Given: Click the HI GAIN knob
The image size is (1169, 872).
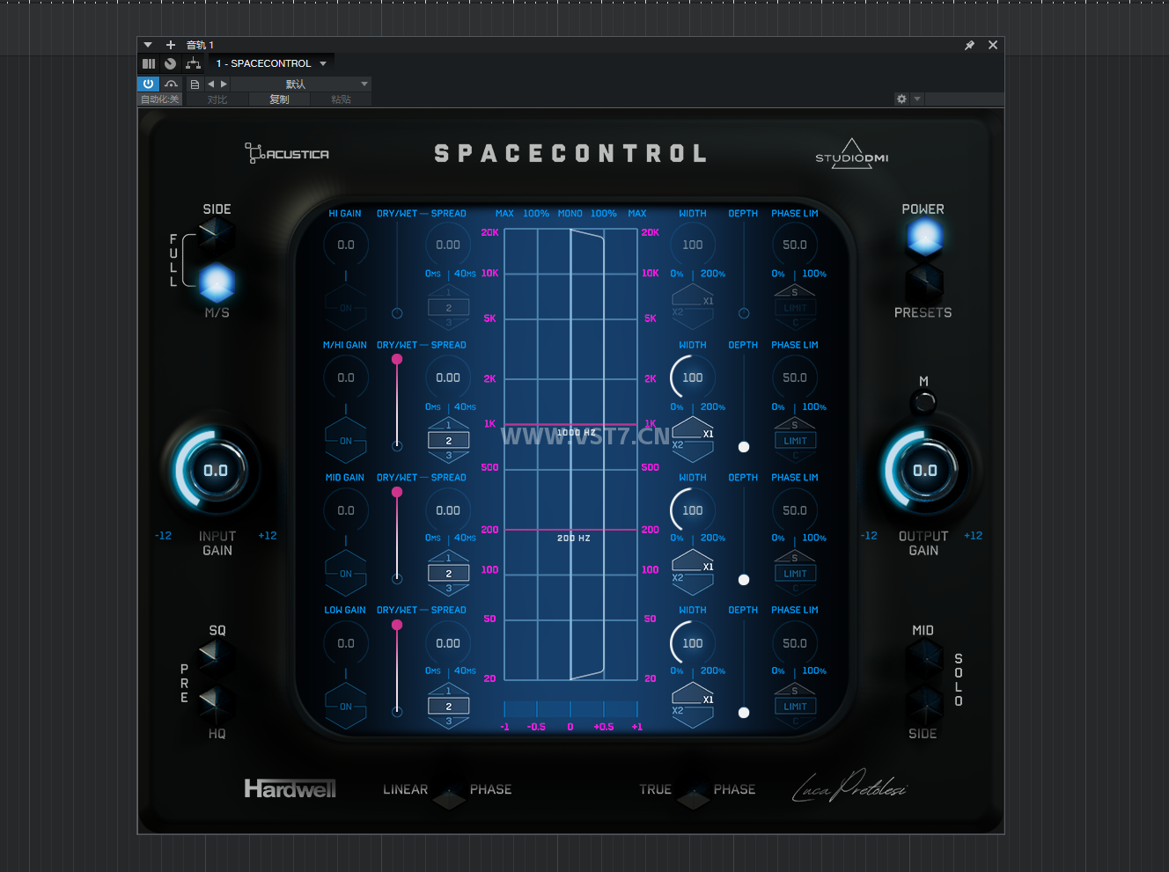Looking at the screenshot, I should point(346,245).
